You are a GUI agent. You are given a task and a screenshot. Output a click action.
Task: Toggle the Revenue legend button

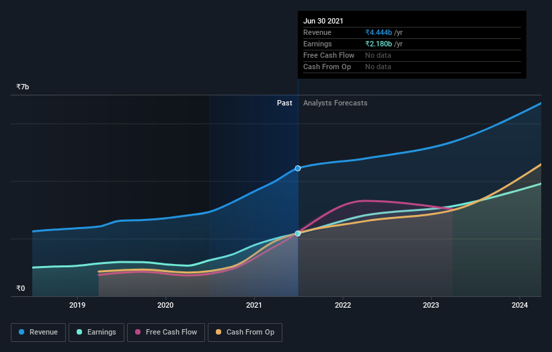tap(38, 333)
